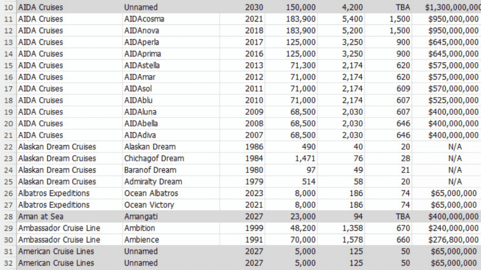This screenshot has width=481, height=270.
Task: Click the Admiralty Dream cell
Action: [171, 182]
